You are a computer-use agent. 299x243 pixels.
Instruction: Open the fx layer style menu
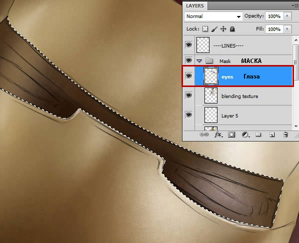tap(218, 134)
